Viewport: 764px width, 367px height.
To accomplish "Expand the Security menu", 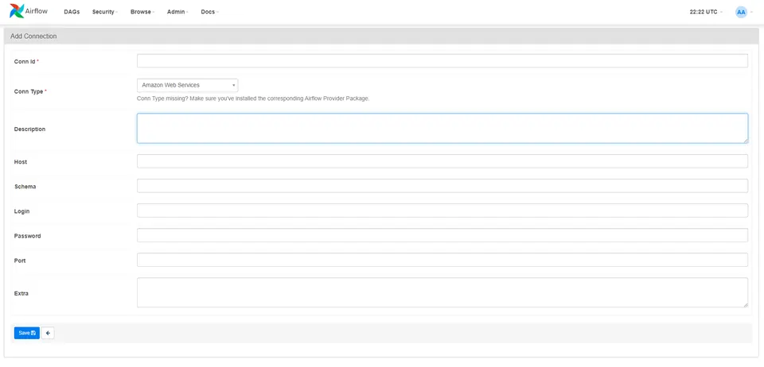I will tap(105, 12).
